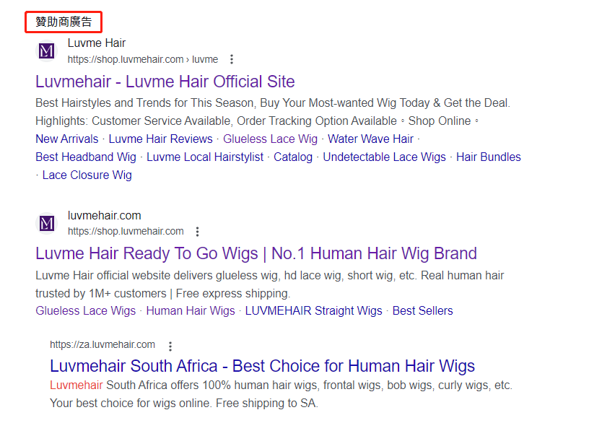Viewport: 589px width, 423px height.
Task: Visit the New Arrivals sitelink
Action: (67, 139)
